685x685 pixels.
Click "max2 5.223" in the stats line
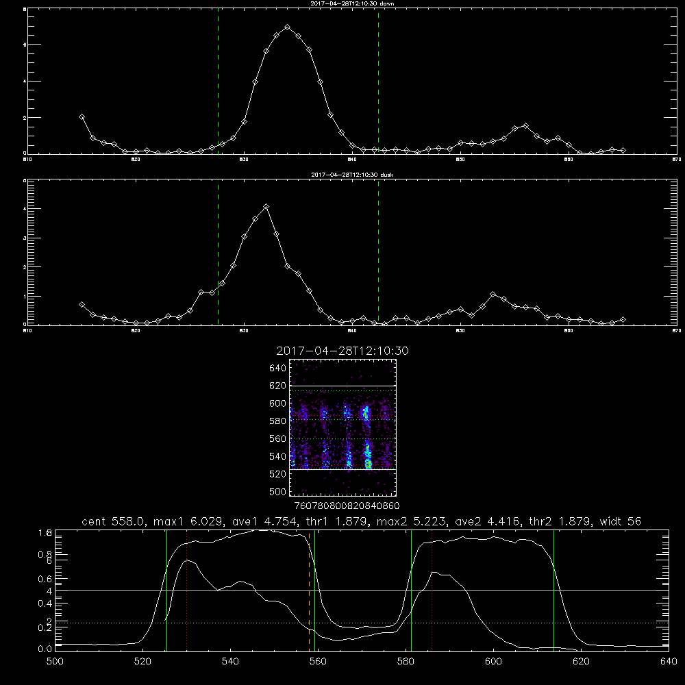[x=411, y=521]
